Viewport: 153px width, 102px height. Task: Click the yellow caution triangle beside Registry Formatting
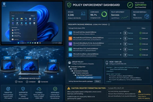coord(69,88)
